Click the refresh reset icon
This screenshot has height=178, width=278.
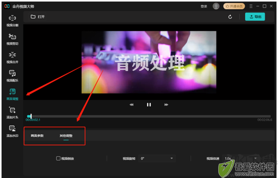230,17
